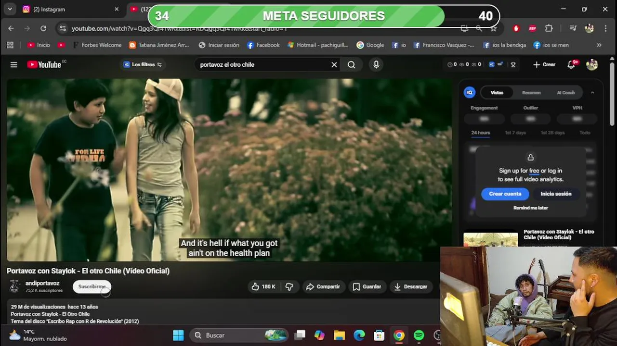Click the IQ extension icon in header toolbar
Image resolution: width=617 pixels, height=346 pixels.
[x=492, y=64]
